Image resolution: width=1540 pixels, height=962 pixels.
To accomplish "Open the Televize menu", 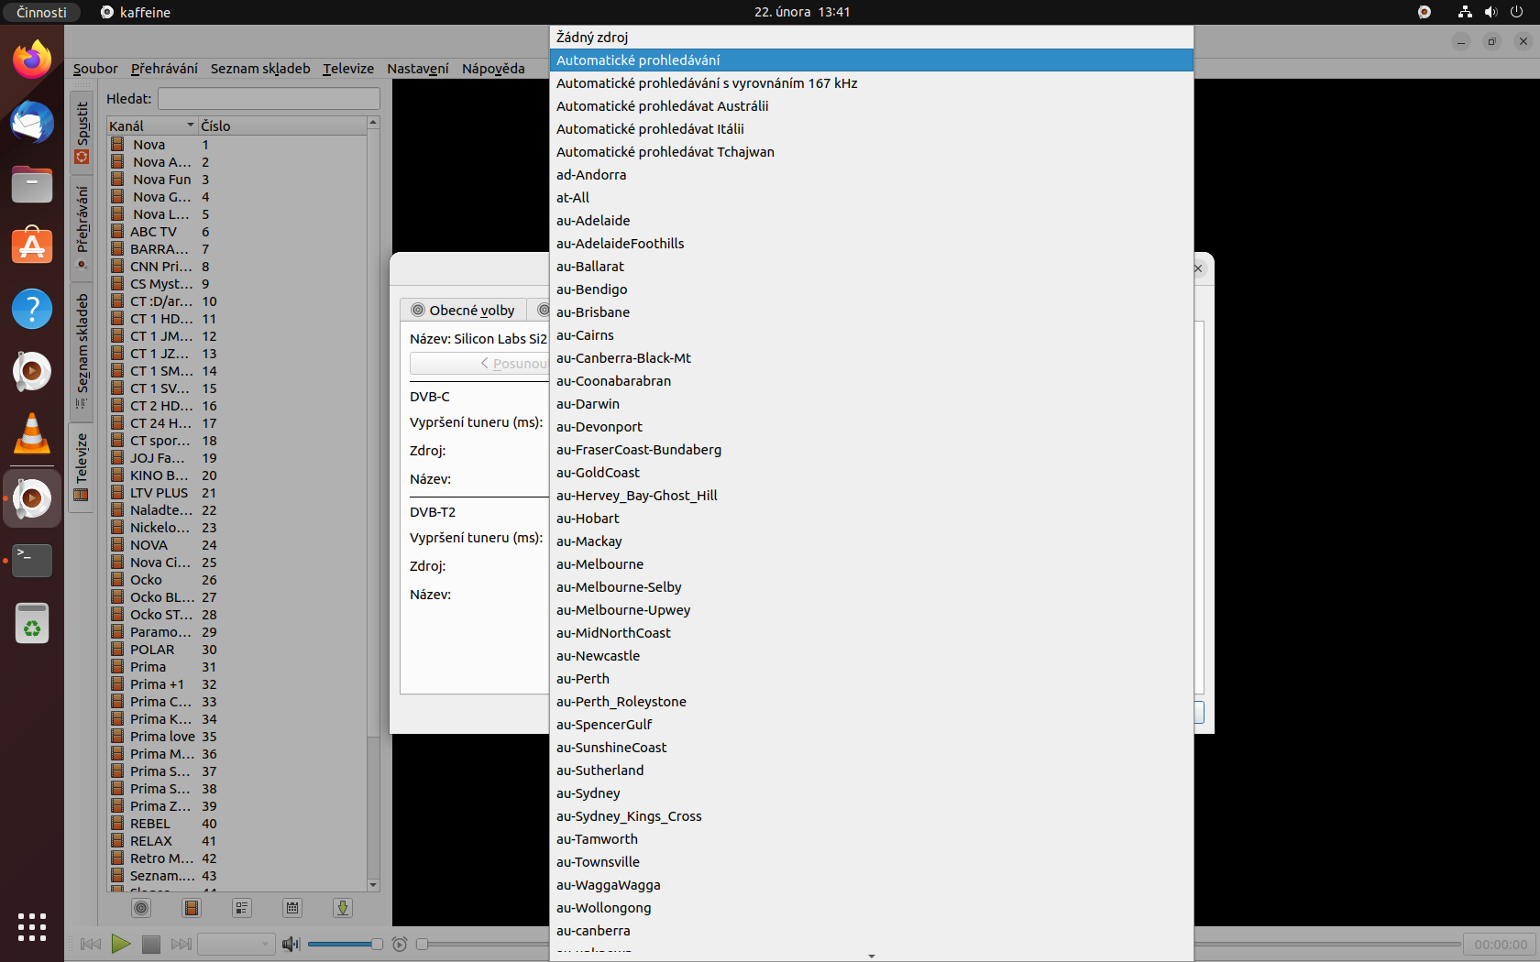I will coord(347,69).
